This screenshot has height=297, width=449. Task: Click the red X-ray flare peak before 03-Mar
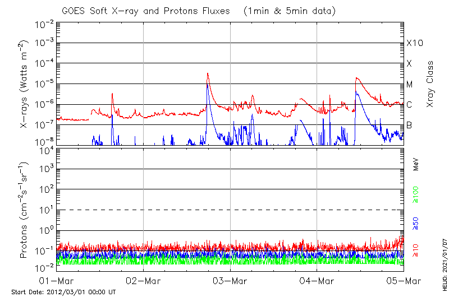pos(208,73)
